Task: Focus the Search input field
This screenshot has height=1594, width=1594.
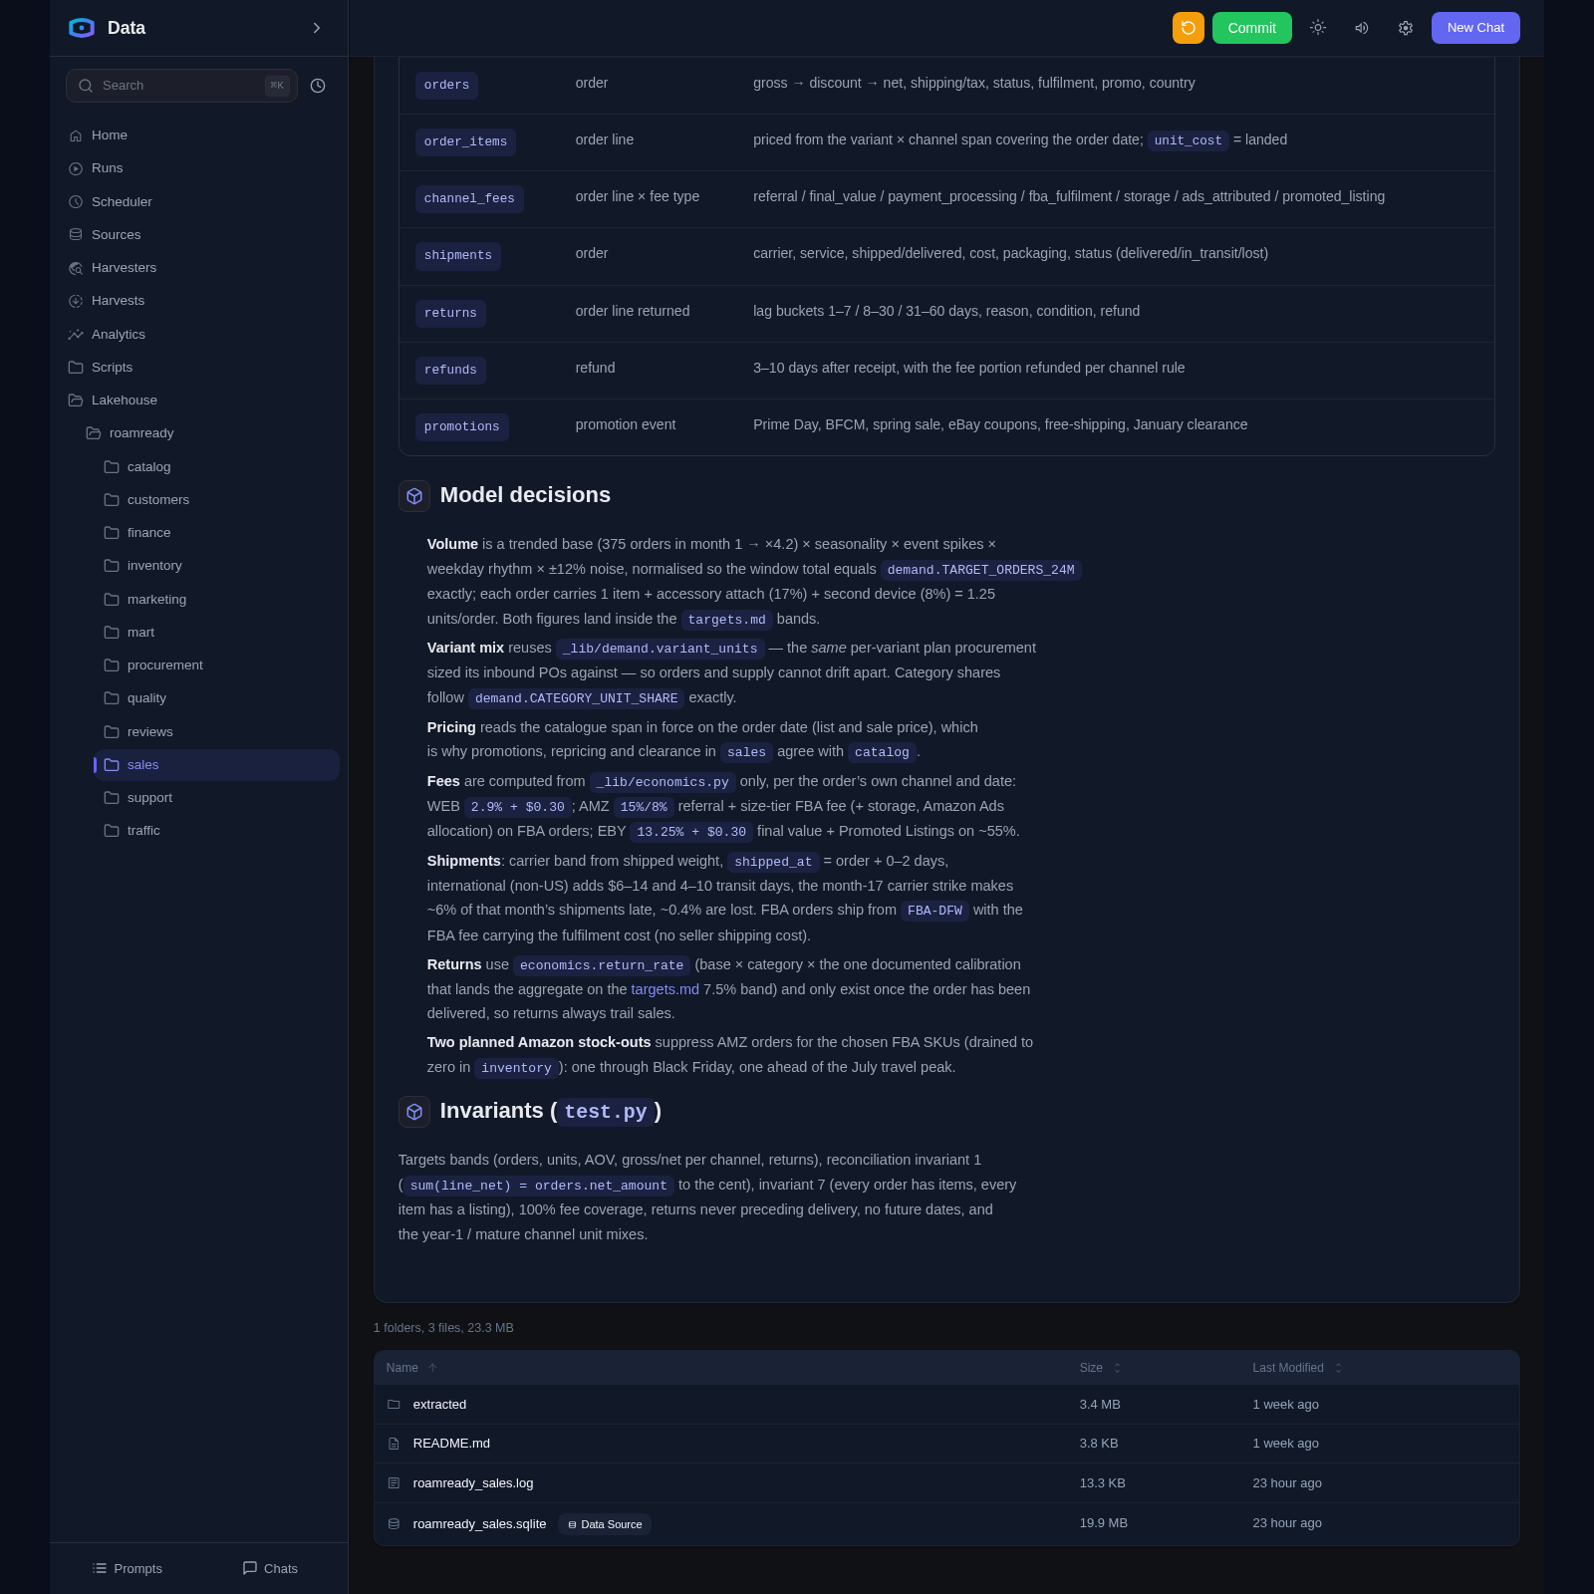Action: click(181, 86)
